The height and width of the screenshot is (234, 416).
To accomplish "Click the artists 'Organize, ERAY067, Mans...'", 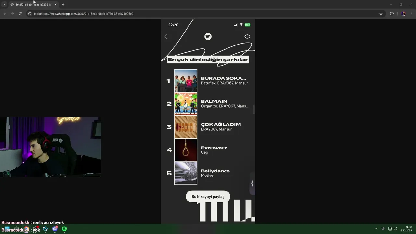I will (x=225, y=106).
